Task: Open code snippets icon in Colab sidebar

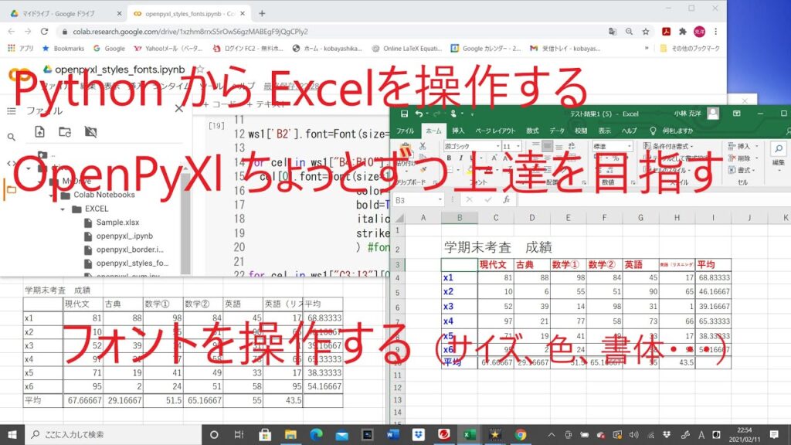Action: pyautogui.click(x=11, y=163)
